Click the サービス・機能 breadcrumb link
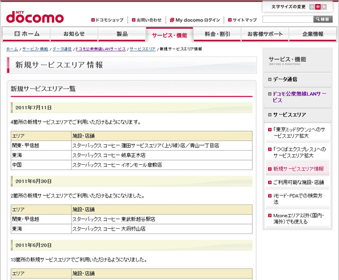 (35, 49)
